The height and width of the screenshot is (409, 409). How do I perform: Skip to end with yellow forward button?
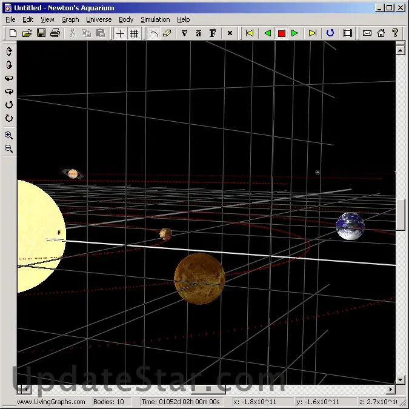pos(312,33)
